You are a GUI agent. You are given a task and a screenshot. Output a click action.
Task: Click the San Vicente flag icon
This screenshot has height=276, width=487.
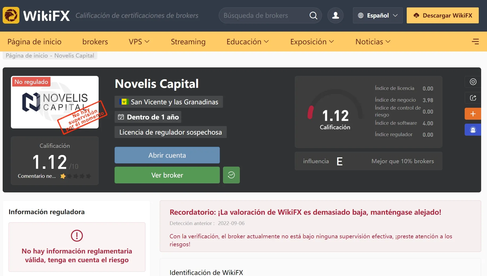124,102
